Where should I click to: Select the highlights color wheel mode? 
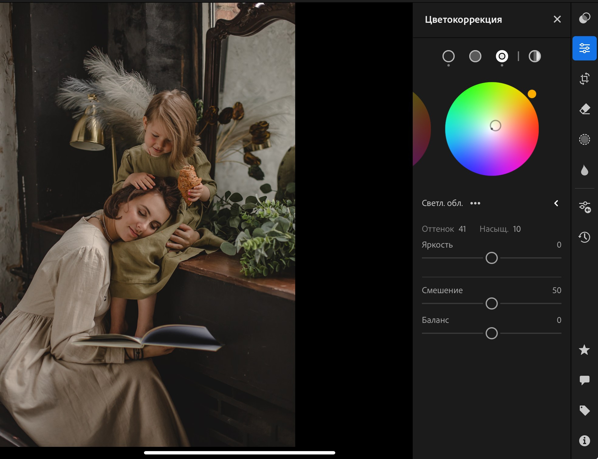tap(502, 56)
